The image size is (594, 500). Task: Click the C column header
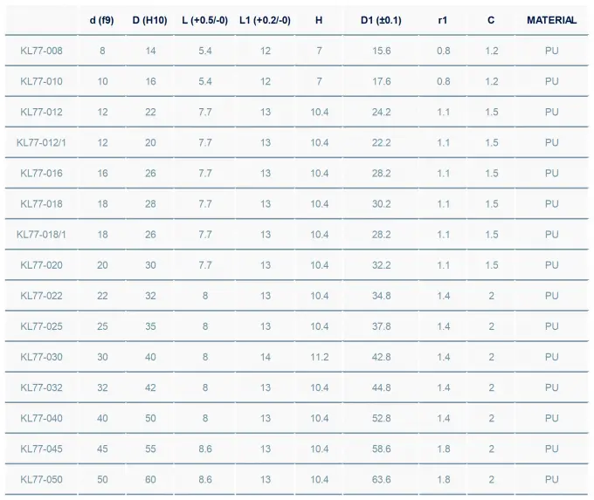[x=491, y=20]
